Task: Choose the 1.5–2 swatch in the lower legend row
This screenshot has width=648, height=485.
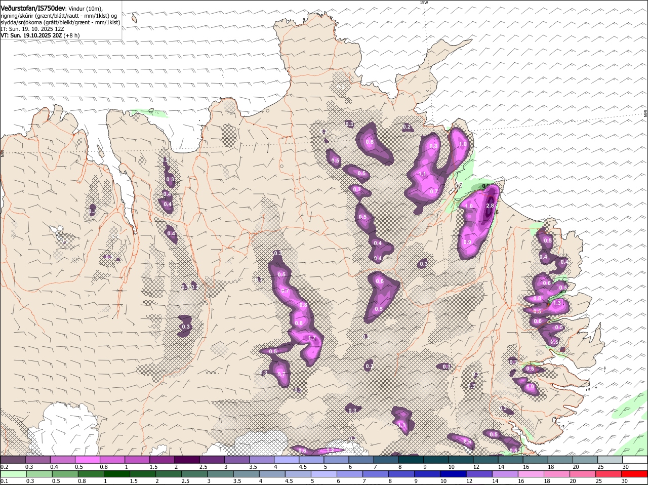Action: pos(142,474)
